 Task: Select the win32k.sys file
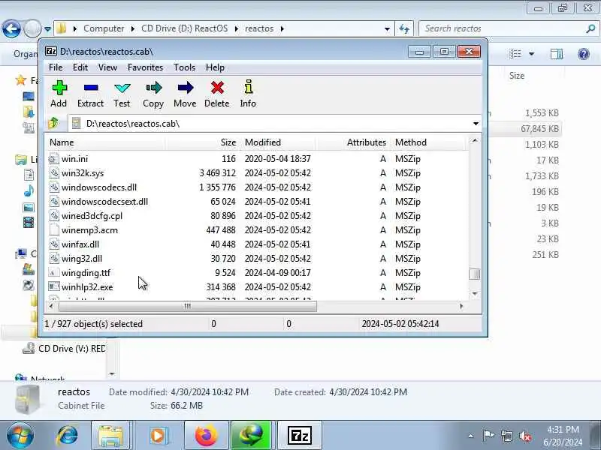(257, 173)
